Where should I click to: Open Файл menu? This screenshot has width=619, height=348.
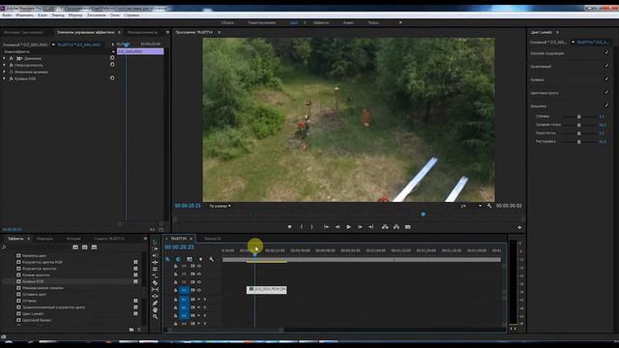pyautogui.click(x=7, y=15)
